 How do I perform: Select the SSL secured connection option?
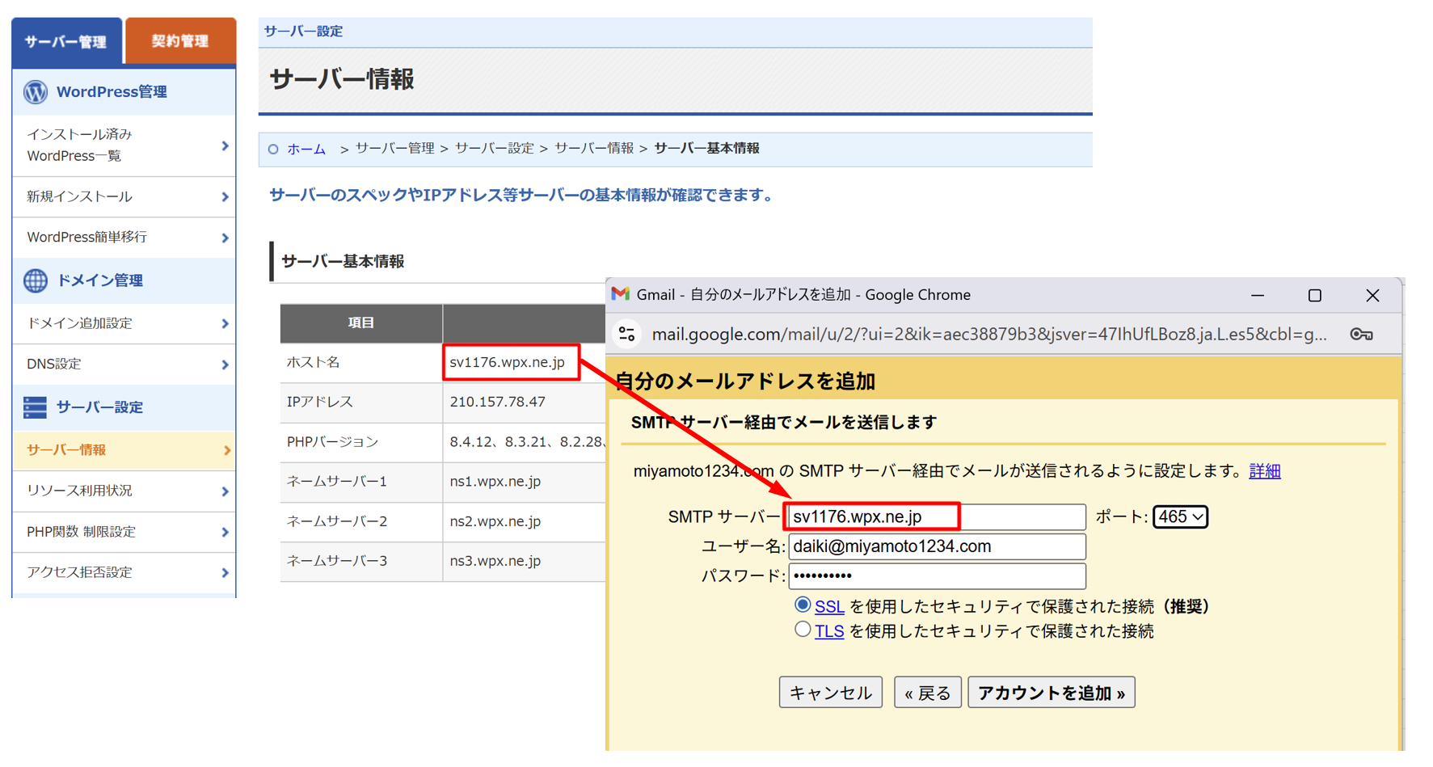point(803,605)
